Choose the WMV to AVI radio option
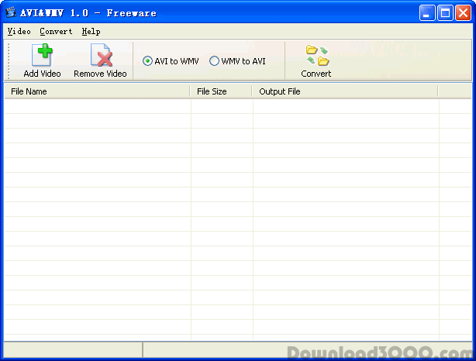The height and width of the screenshot is (361, 476). coord(215,61)
